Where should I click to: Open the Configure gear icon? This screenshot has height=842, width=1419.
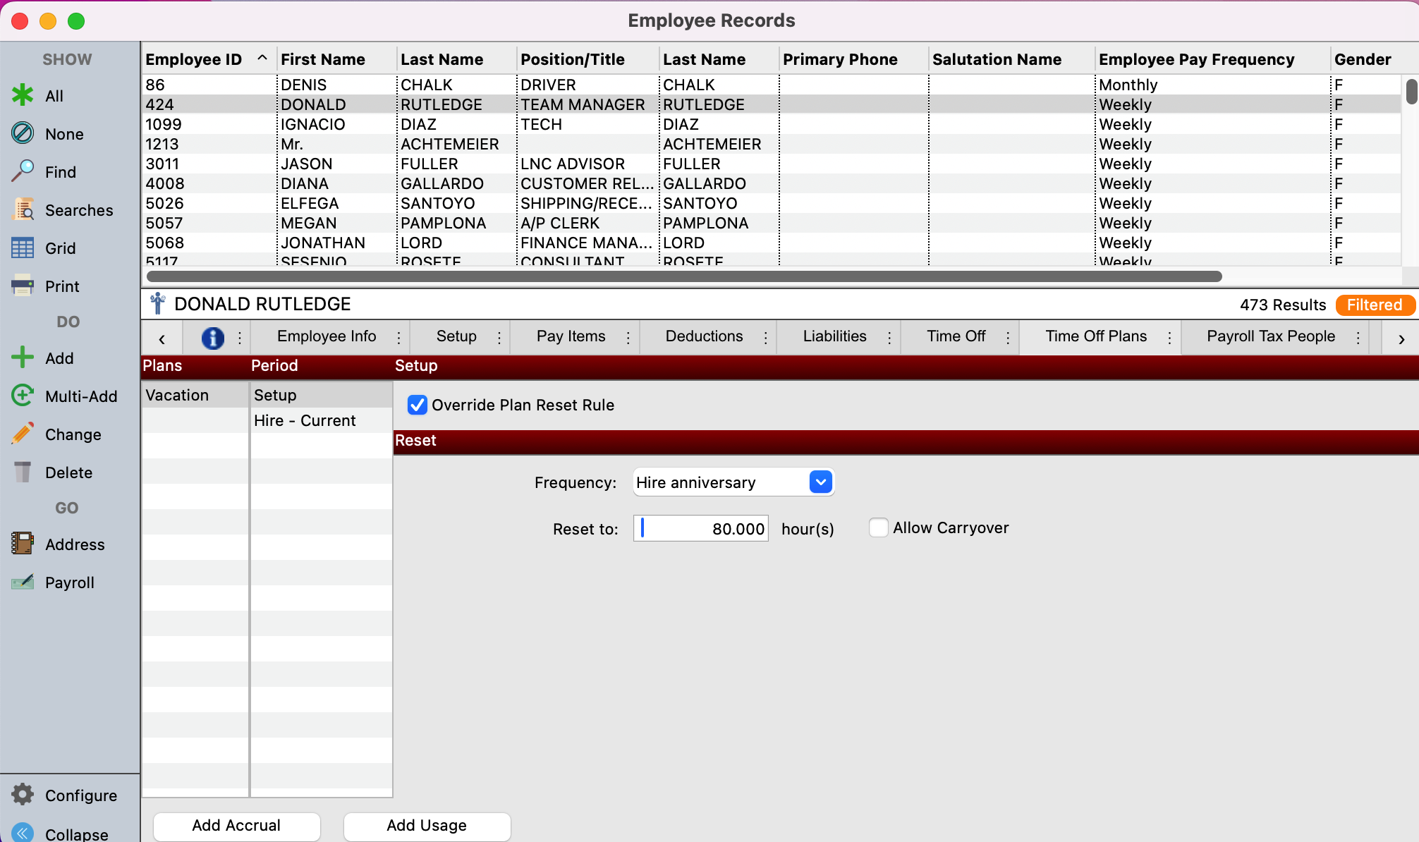coord(23,795)
